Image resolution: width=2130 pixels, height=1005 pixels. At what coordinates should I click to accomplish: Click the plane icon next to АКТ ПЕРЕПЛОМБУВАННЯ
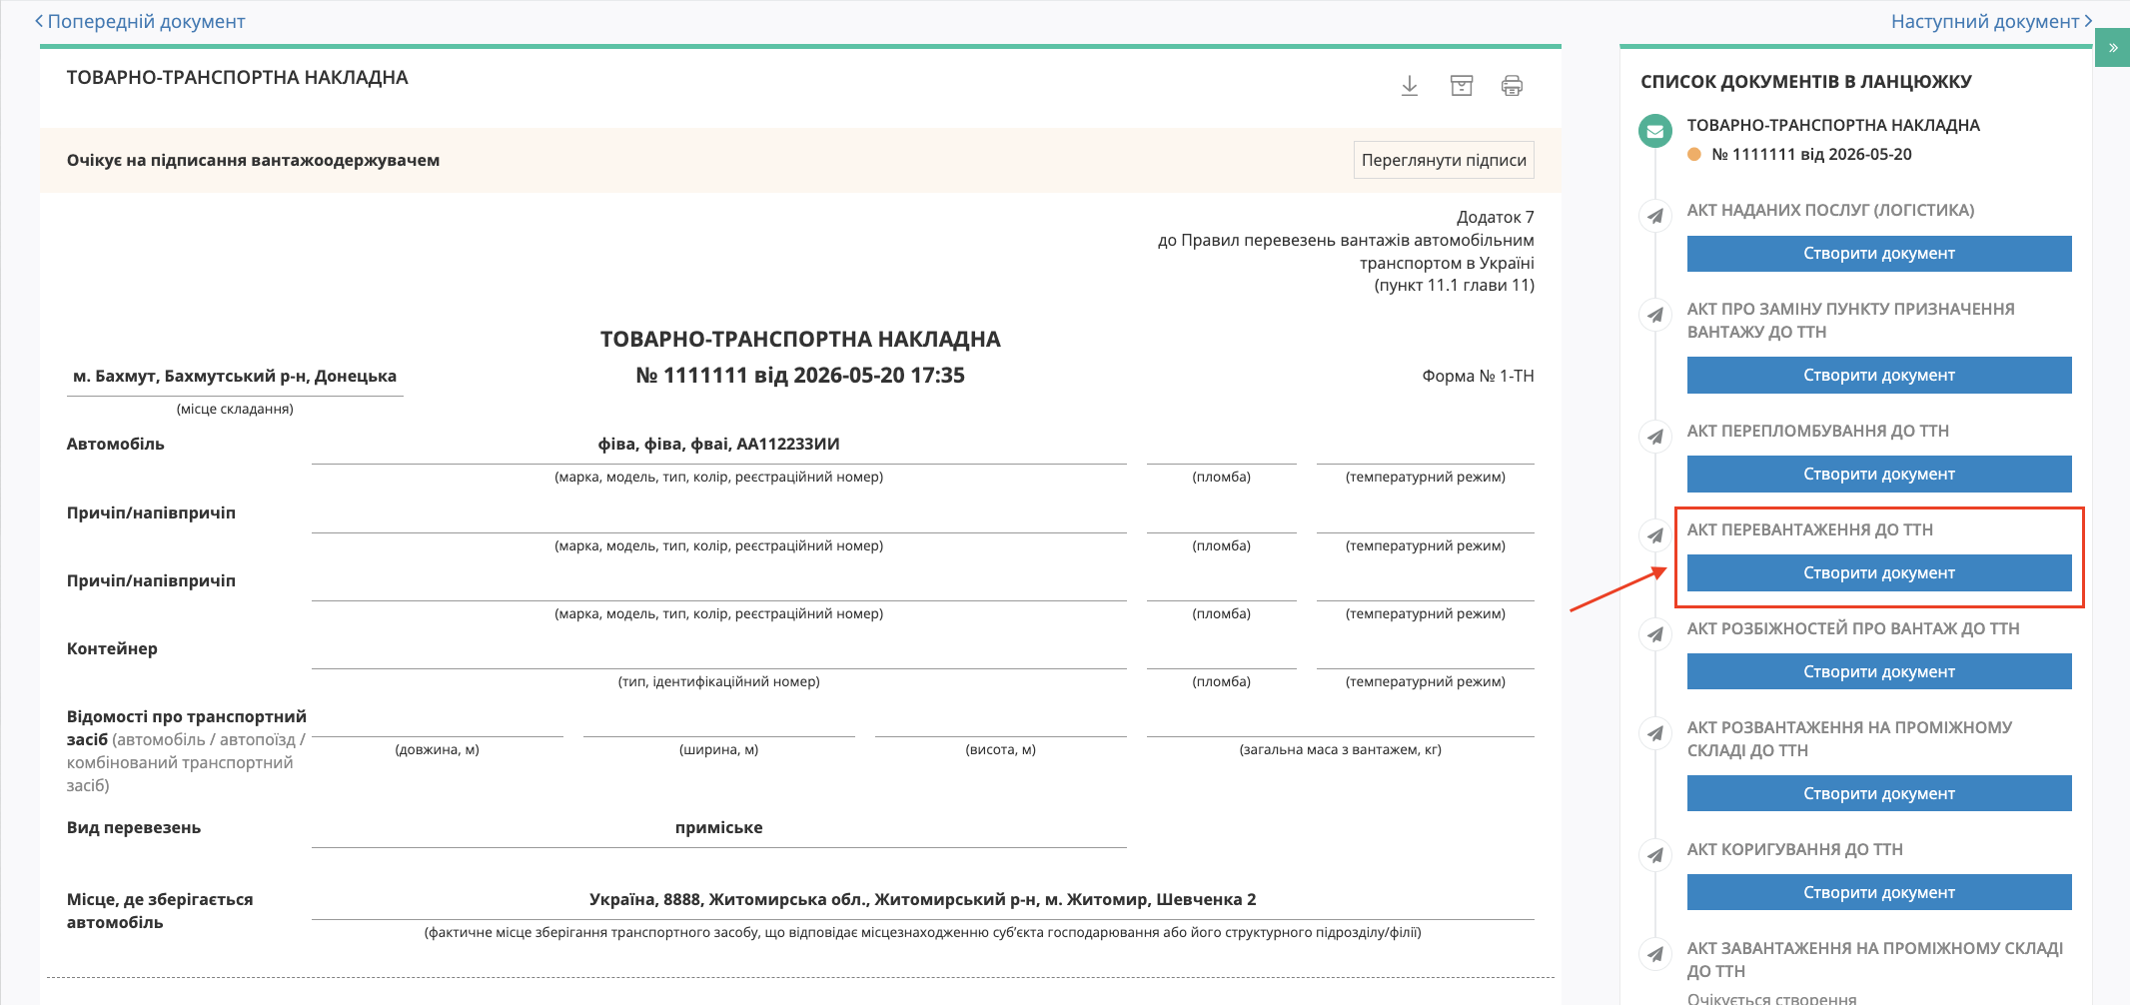(x=1655, y=437)
